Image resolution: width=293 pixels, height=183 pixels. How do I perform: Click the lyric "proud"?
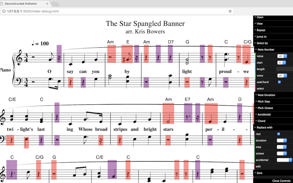[x=225, y=72]
